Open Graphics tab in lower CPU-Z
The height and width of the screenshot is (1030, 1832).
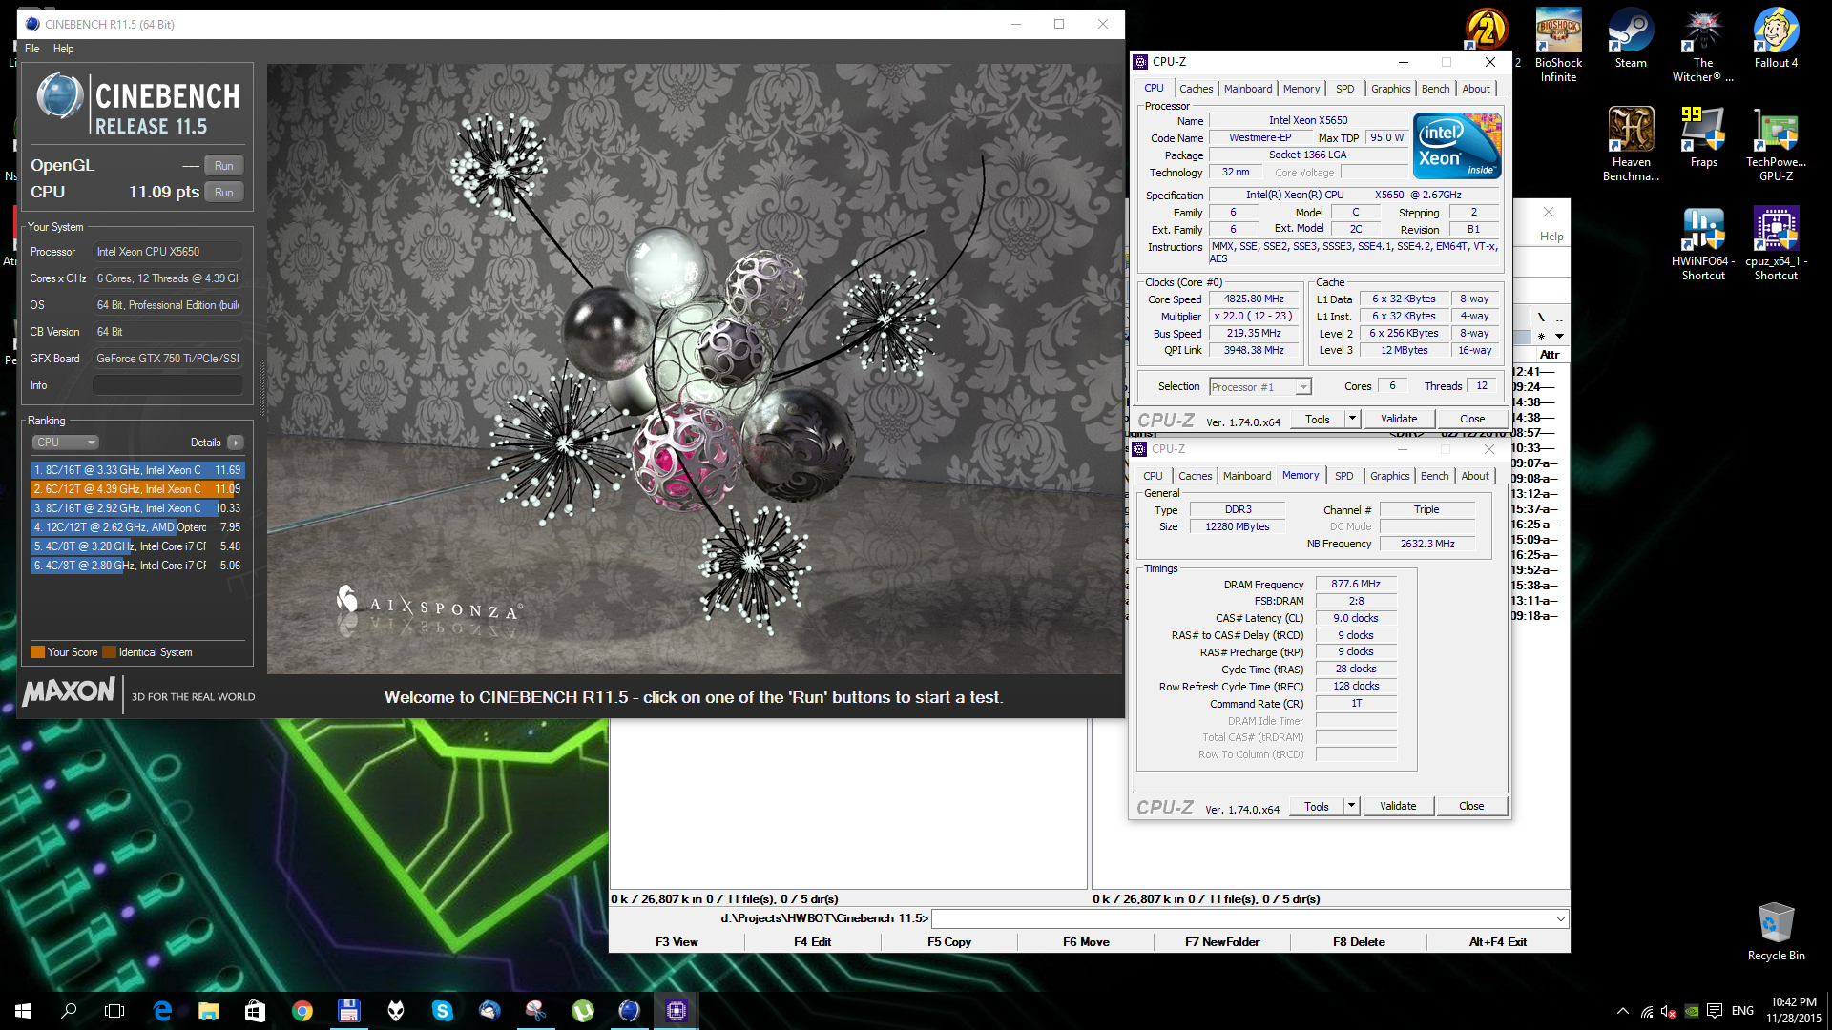(1389, 476)
